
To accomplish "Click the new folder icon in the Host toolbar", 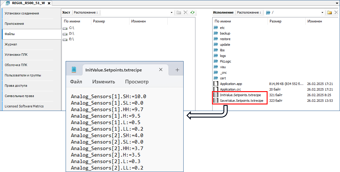I will click(x=179, y=12).
